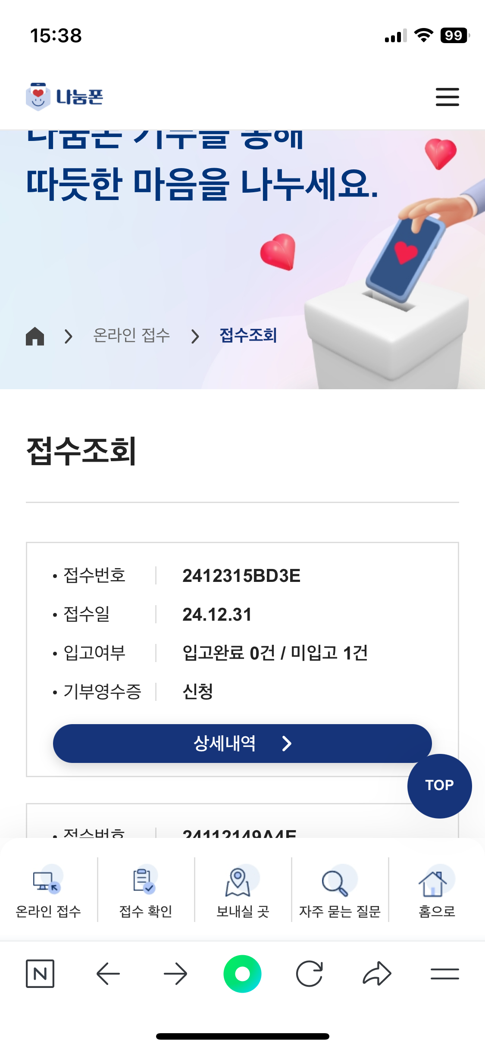Go to home via breadcrumb house icon

click(35, 336)
